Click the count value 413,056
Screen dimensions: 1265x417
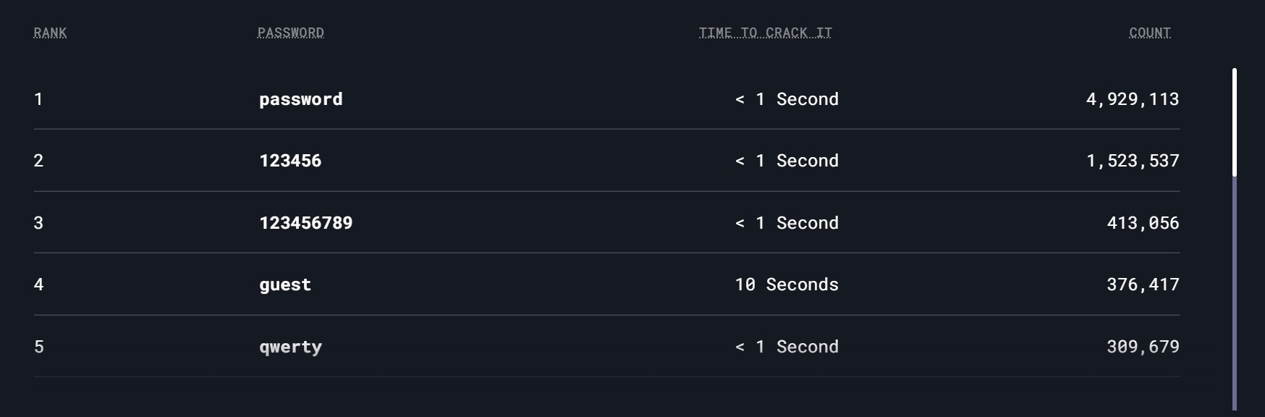point(1142,223)
